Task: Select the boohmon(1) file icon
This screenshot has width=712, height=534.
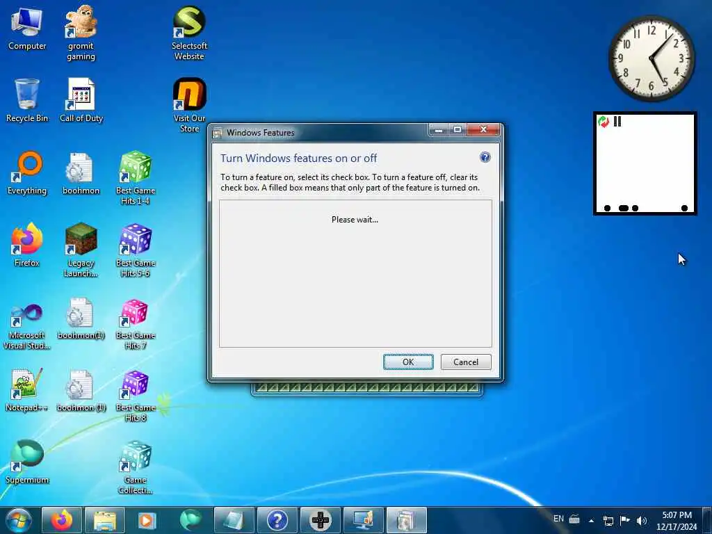Action: pyautogui.click(x=81, y=318)
